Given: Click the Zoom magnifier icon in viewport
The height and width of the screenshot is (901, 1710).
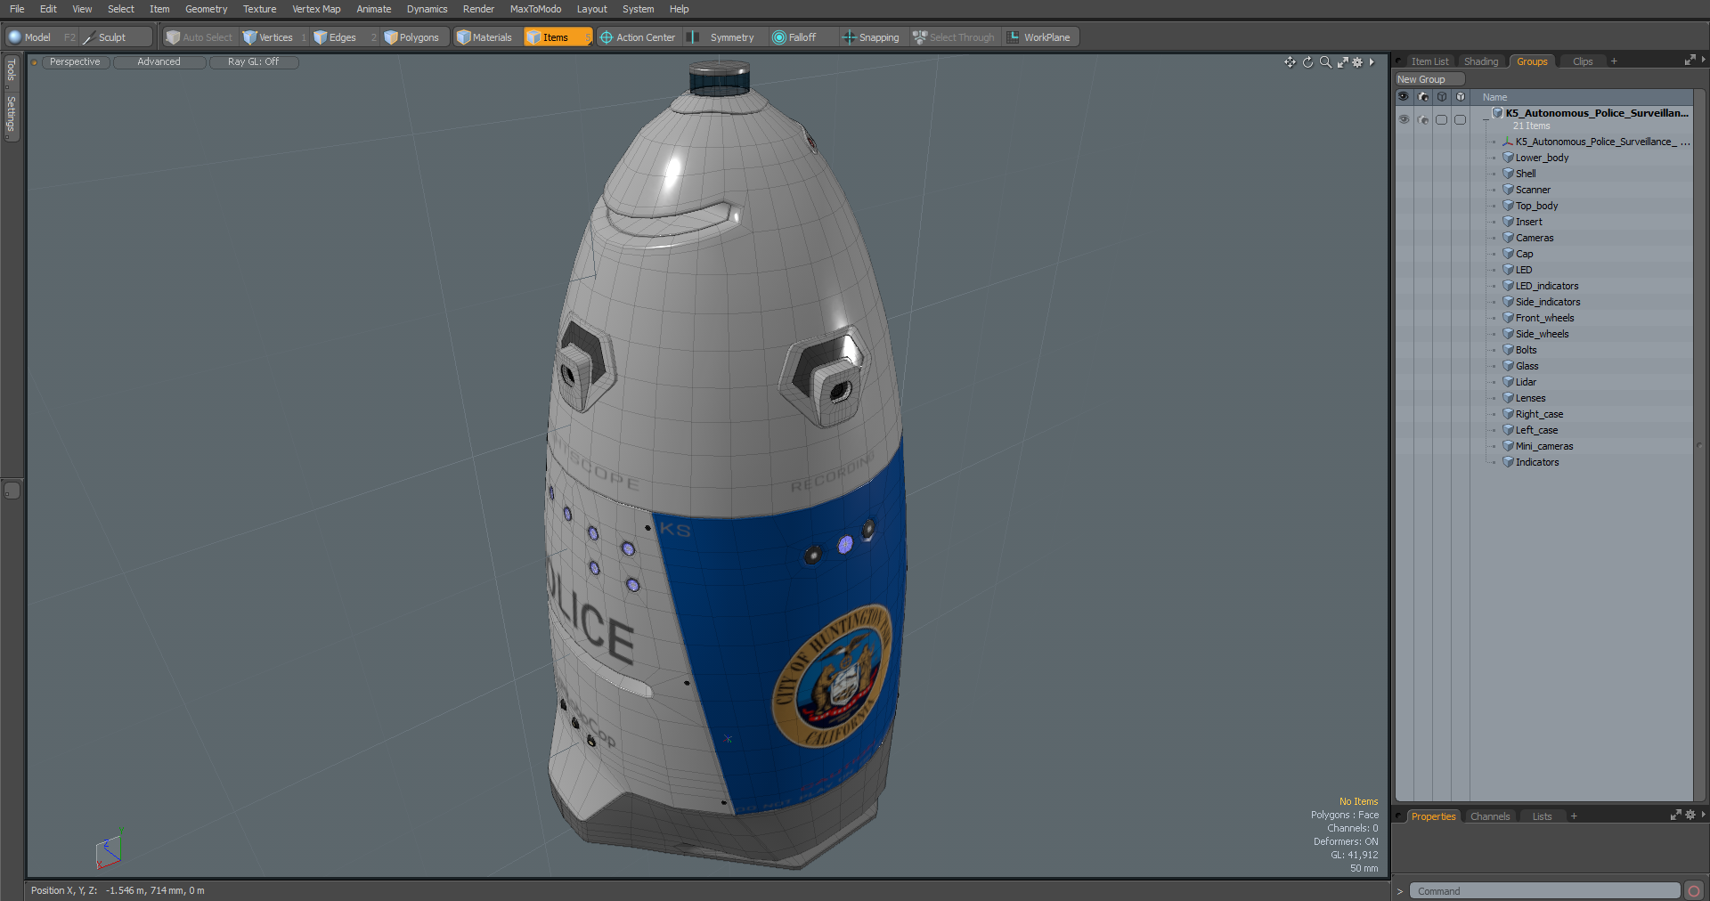Looking at the screenshot, I should point(1325,62).
